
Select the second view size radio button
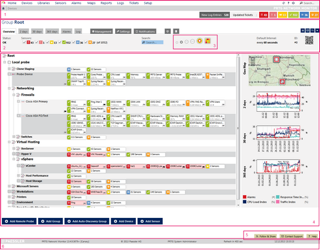(181, 42)
